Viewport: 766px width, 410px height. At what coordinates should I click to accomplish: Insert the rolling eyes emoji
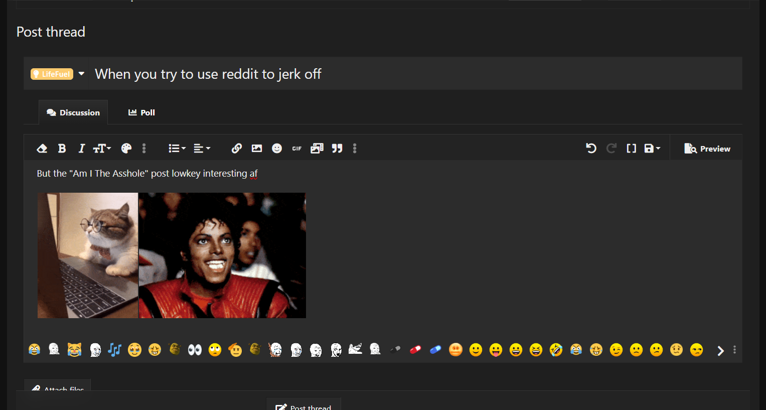(215, 350)
